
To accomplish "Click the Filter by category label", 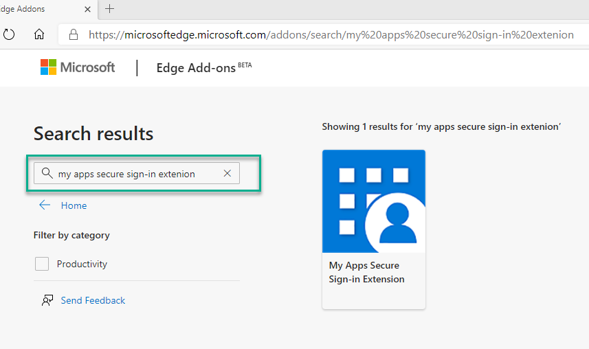I will click(71, 236).
